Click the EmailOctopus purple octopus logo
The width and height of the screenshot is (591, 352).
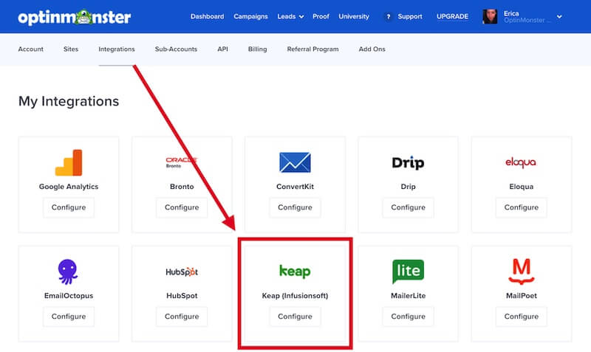tap(68, 272)
